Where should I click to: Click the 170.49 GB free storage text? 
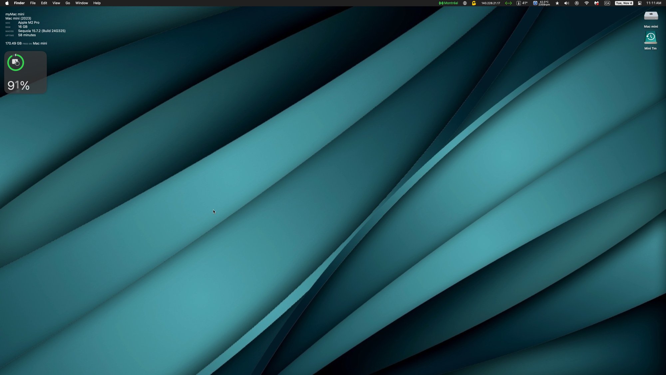click(26, 43)
